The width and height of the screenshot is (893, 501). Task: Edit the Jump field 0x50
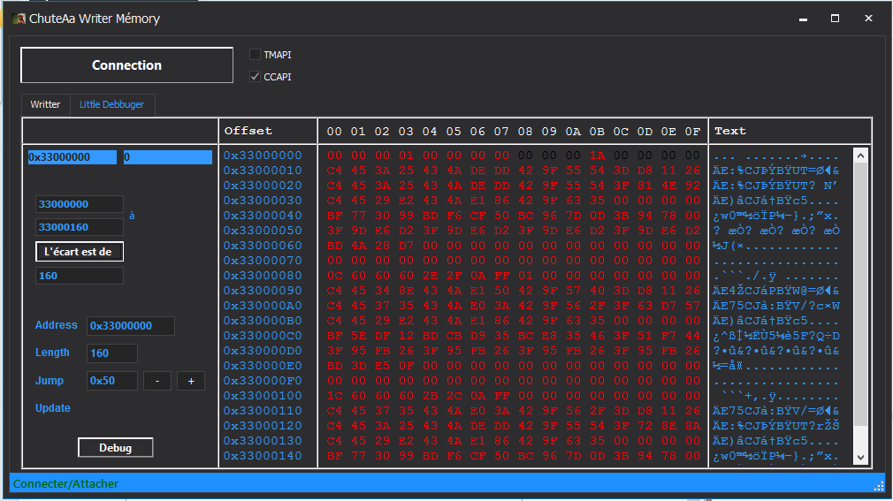pos(111,380)
